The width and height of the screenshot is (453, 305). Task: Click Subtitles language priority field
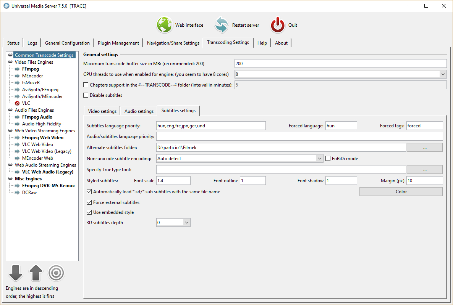pyautogui.click(x=211, y=126)
